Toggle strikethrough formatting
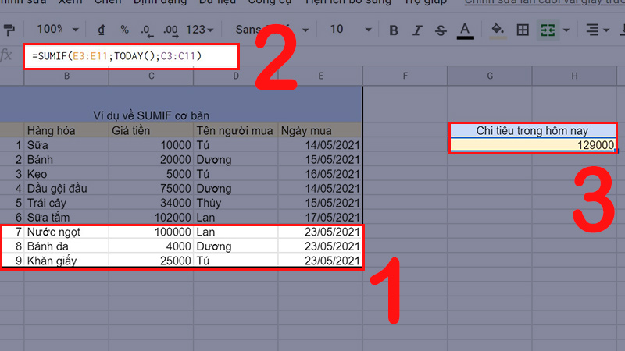The width and height of the screenshot is (625, 351). (441, 30)
